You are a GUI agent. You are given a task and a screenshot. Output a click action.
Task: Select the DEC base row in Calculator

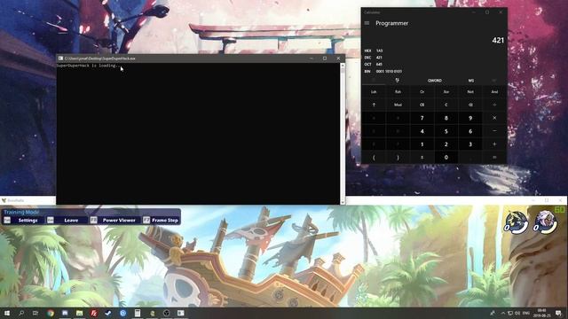(x=434, y=58)
